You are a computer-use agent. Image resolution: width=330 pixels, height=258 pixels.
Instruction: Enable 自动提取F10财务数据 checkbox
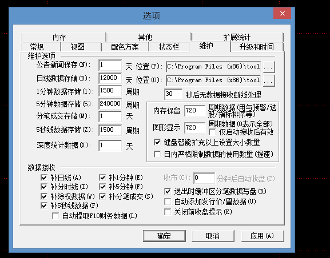(x=55, y=216)
